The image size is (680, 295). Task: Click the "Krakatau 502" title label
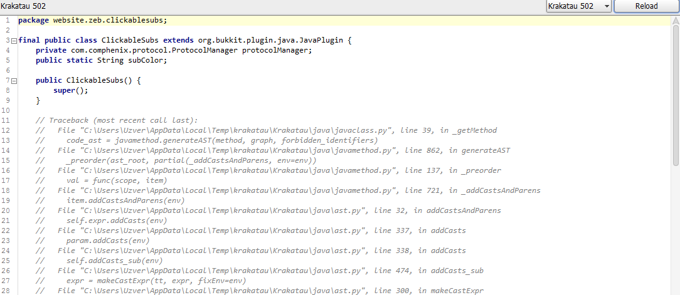[23, 6]
